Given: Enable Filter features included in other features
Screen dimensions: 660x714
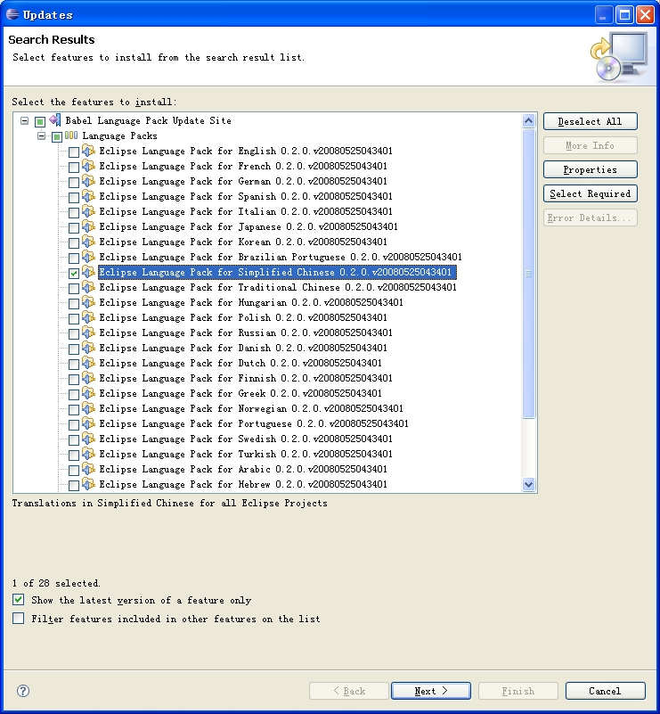Looking at the screenshot, I should tap(18, 619).
